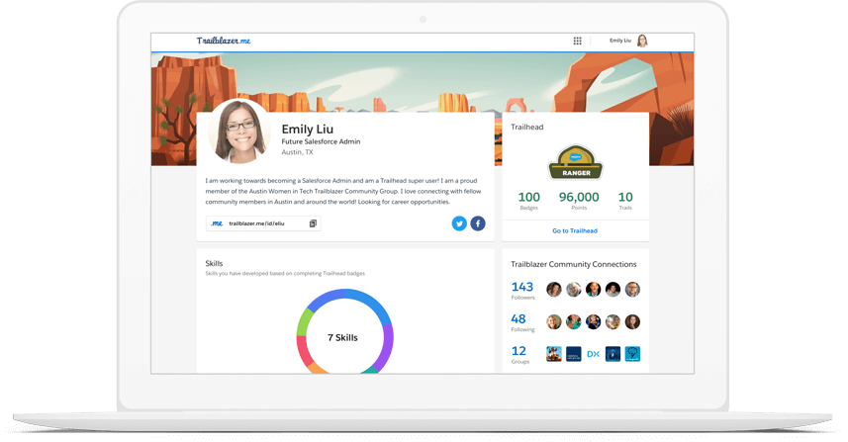The width and height of the screenshot is (848, 442).
Task: Open the dark blue lightning group tile
Action: point(612,354)
